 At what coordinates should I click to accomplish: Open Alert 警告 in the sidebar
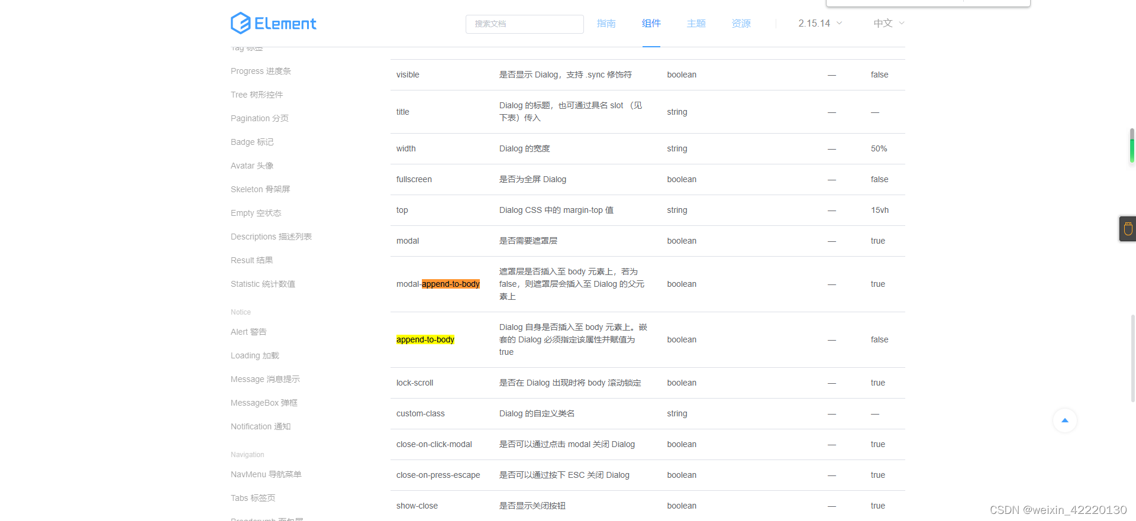(248, 332)
